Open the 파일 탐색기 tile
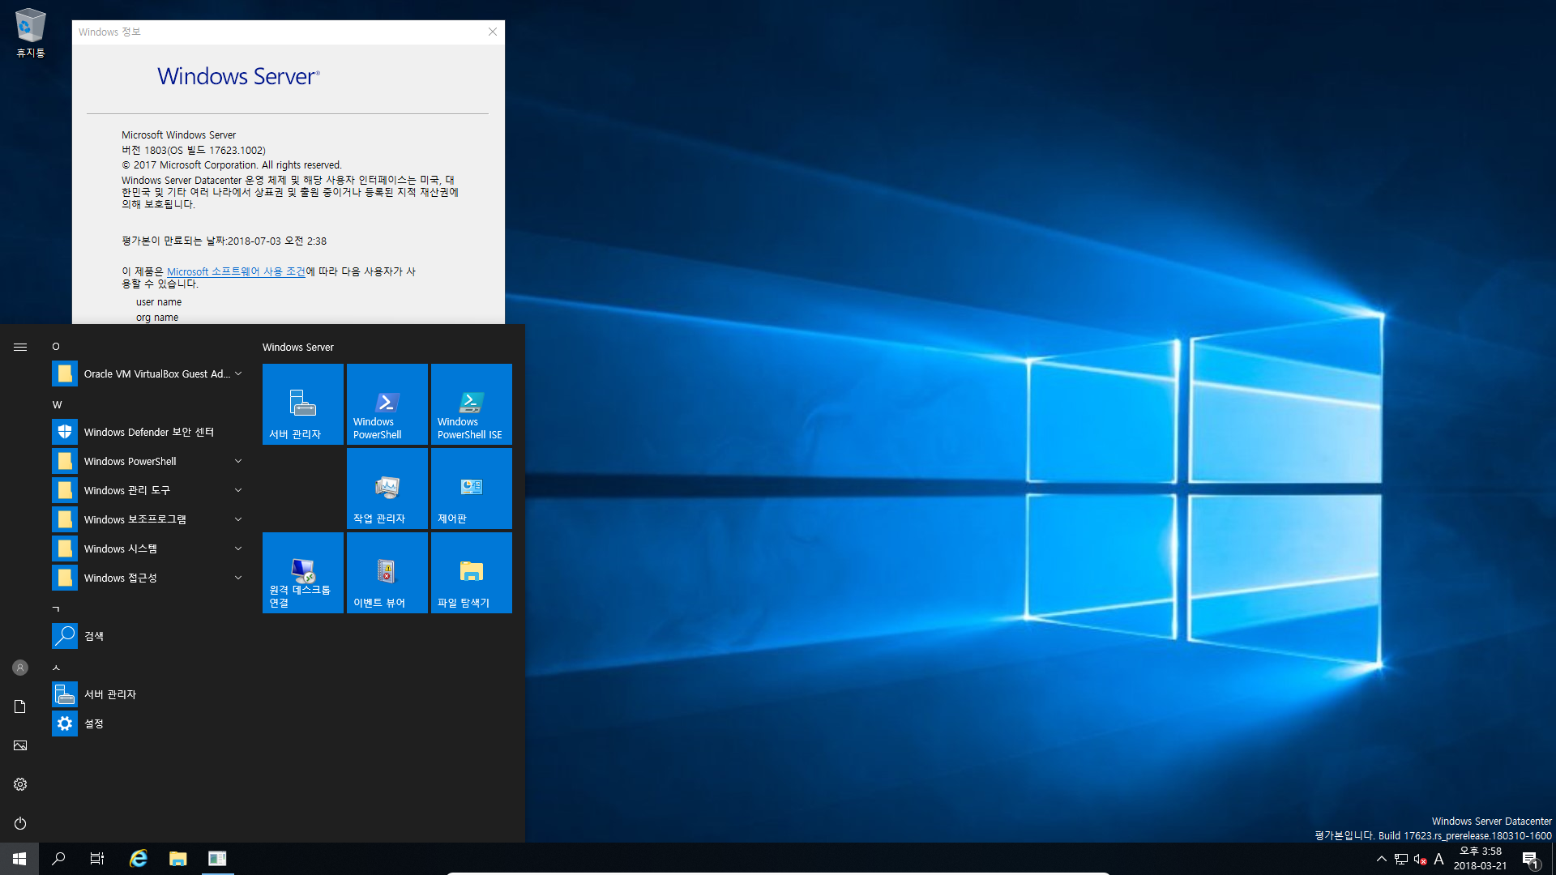Screen dimensions: 1556x875 472,573
